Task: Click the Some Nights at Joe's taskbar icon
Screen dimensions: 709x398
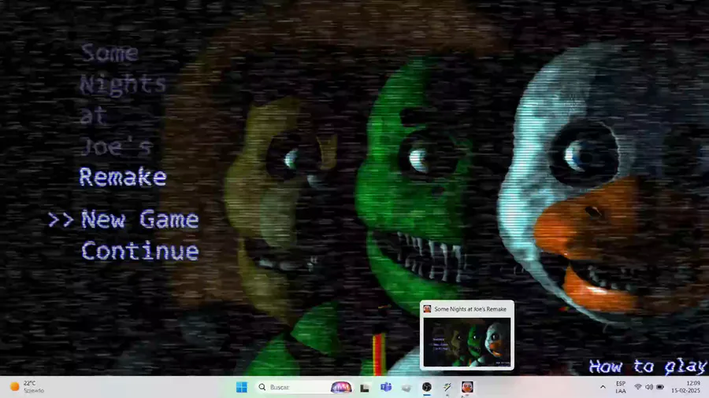Action: click(x=467, y=387)
